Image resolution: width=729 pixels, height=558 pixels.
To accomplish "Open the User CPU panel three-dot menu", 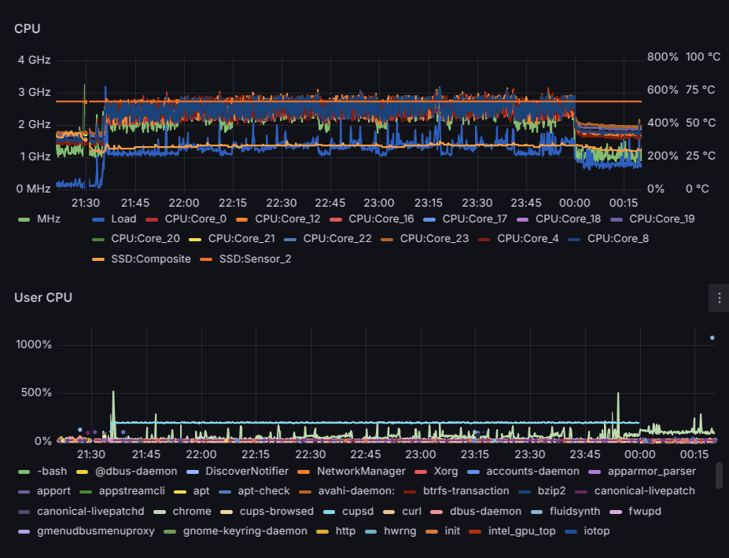I will (719, 298).
